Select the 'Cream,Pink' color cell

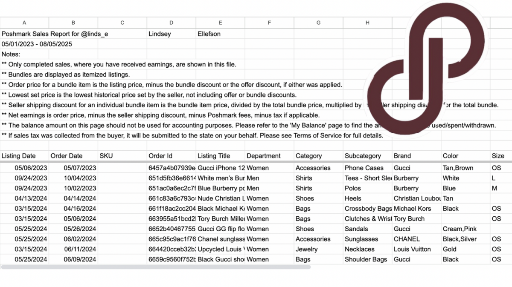pyautogui.click(x=460, y=229)
